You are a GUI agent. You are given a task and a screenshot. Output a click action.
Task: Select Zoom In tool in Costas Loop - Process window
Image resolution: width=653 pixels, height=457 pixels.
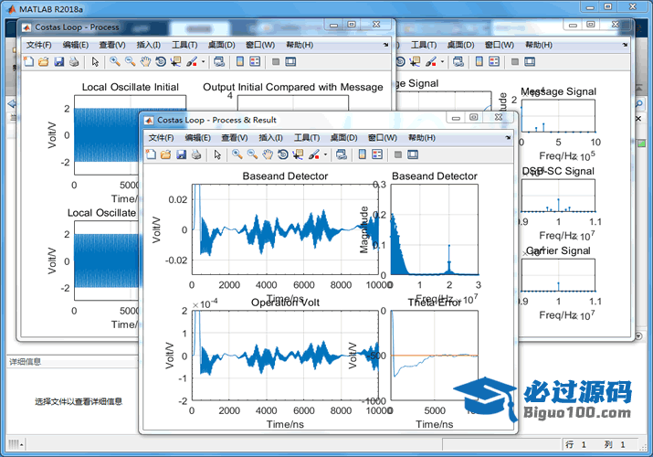(115, 61)
